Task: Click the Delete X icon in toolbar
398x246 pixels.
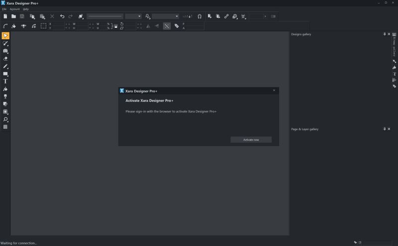Action: 52,16
